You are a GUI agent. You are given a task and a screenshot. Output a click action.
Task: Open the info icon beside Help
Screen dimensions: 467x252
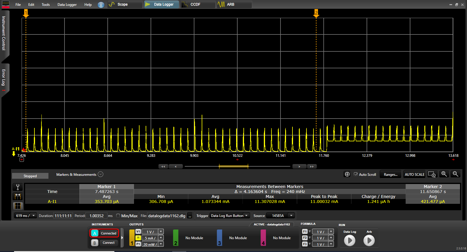[101, 5]
